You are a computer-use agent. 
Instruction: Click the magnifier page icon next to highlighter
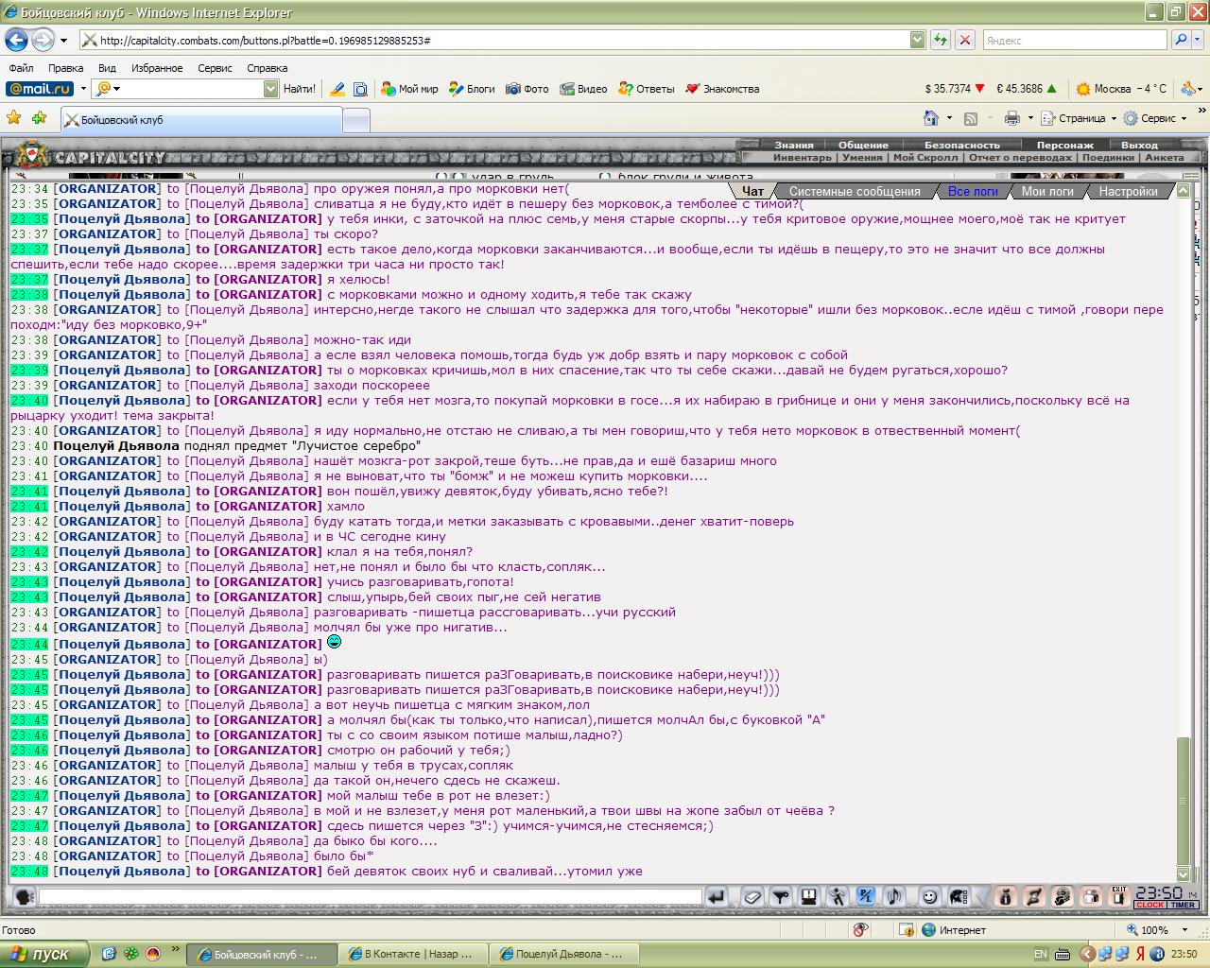(x=360, y=89)
